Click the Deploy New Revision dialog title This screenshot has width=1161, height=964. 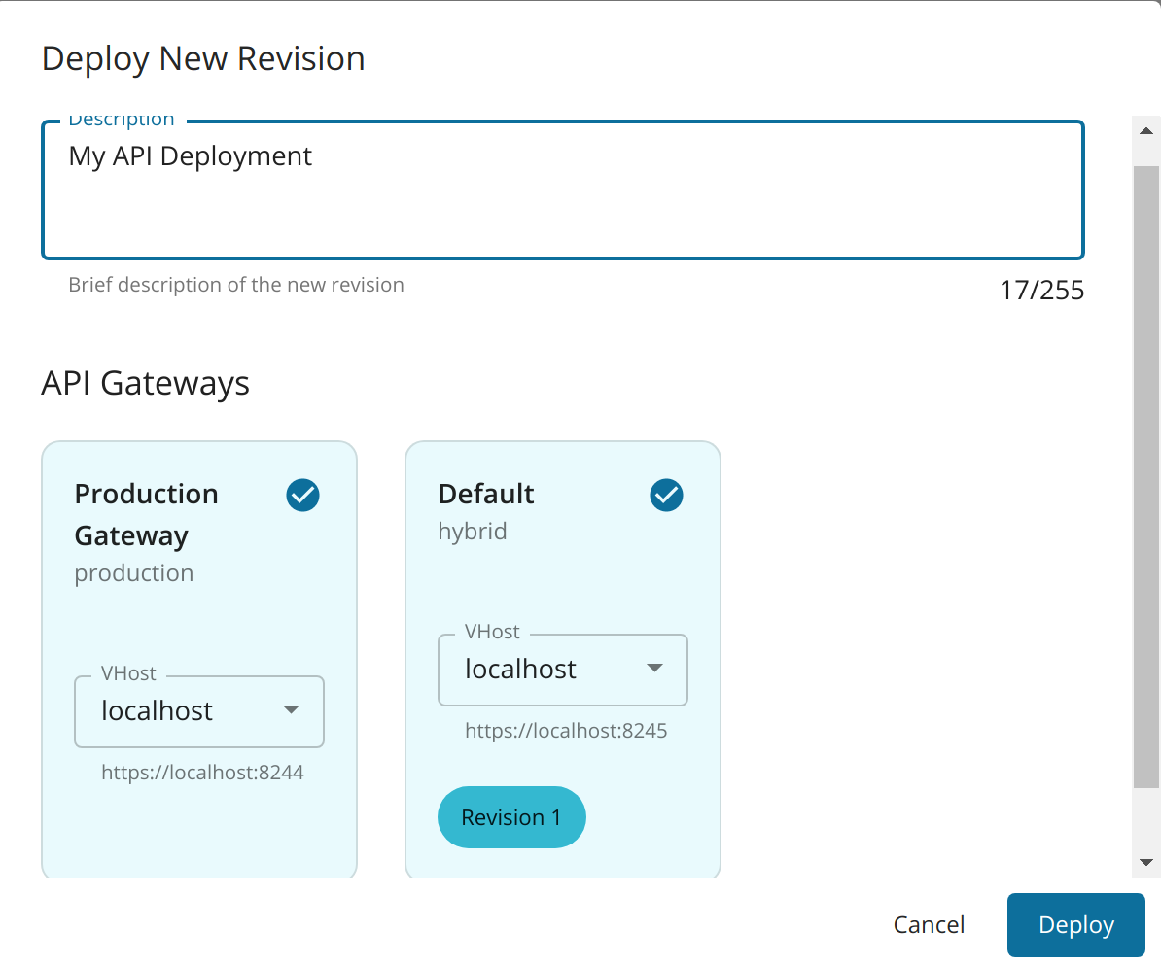[202, 58]
